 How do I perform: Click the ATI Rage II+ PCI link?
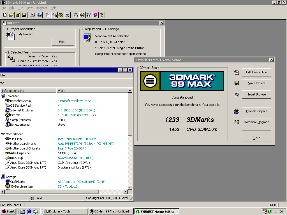point(82,181)
